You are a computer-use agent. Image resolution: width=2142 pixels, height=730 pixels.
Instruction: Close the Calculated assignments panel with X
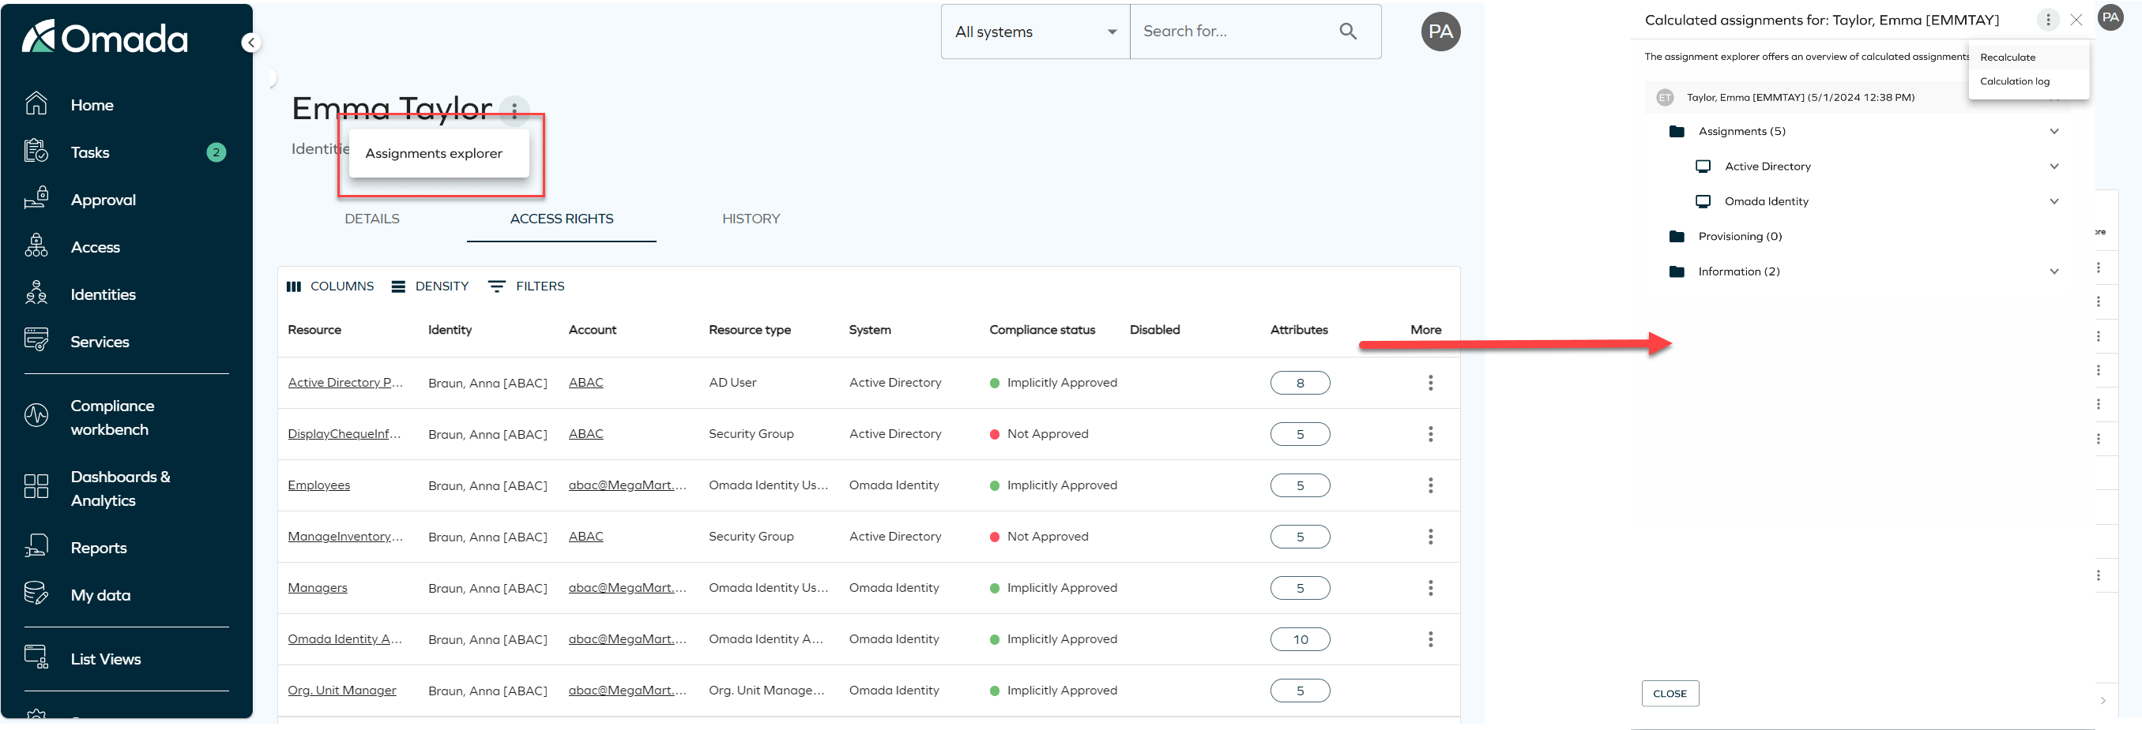[2076, 20]
